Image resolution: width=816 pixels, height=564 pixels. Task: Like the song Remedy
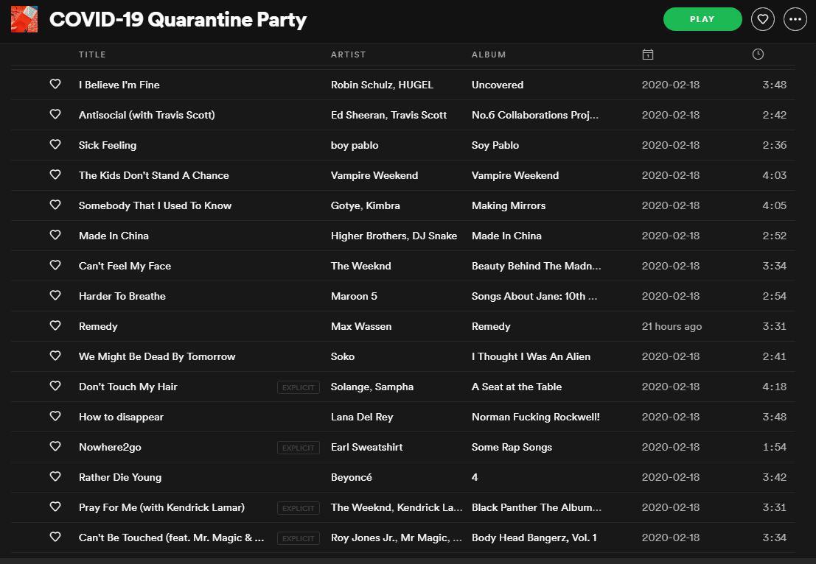tap(55, 325)
